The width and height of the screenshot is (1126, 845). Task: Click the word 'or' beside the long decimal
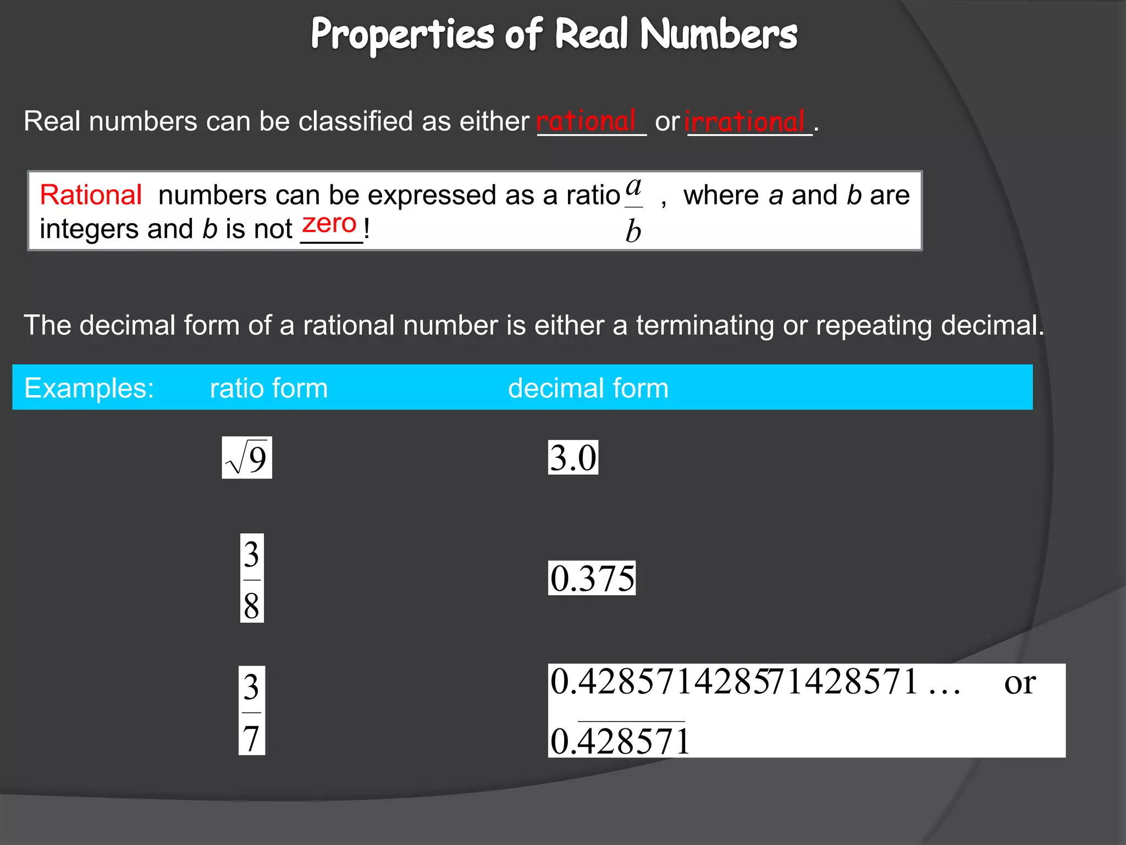1020,683
